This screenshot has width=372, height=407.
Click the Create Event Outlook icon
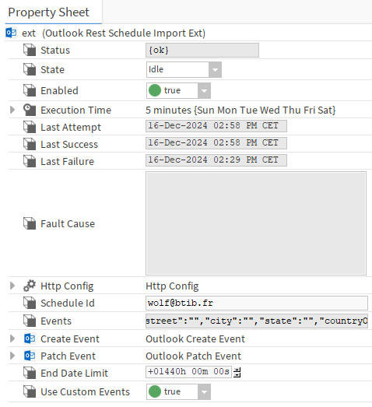[30, 339]
